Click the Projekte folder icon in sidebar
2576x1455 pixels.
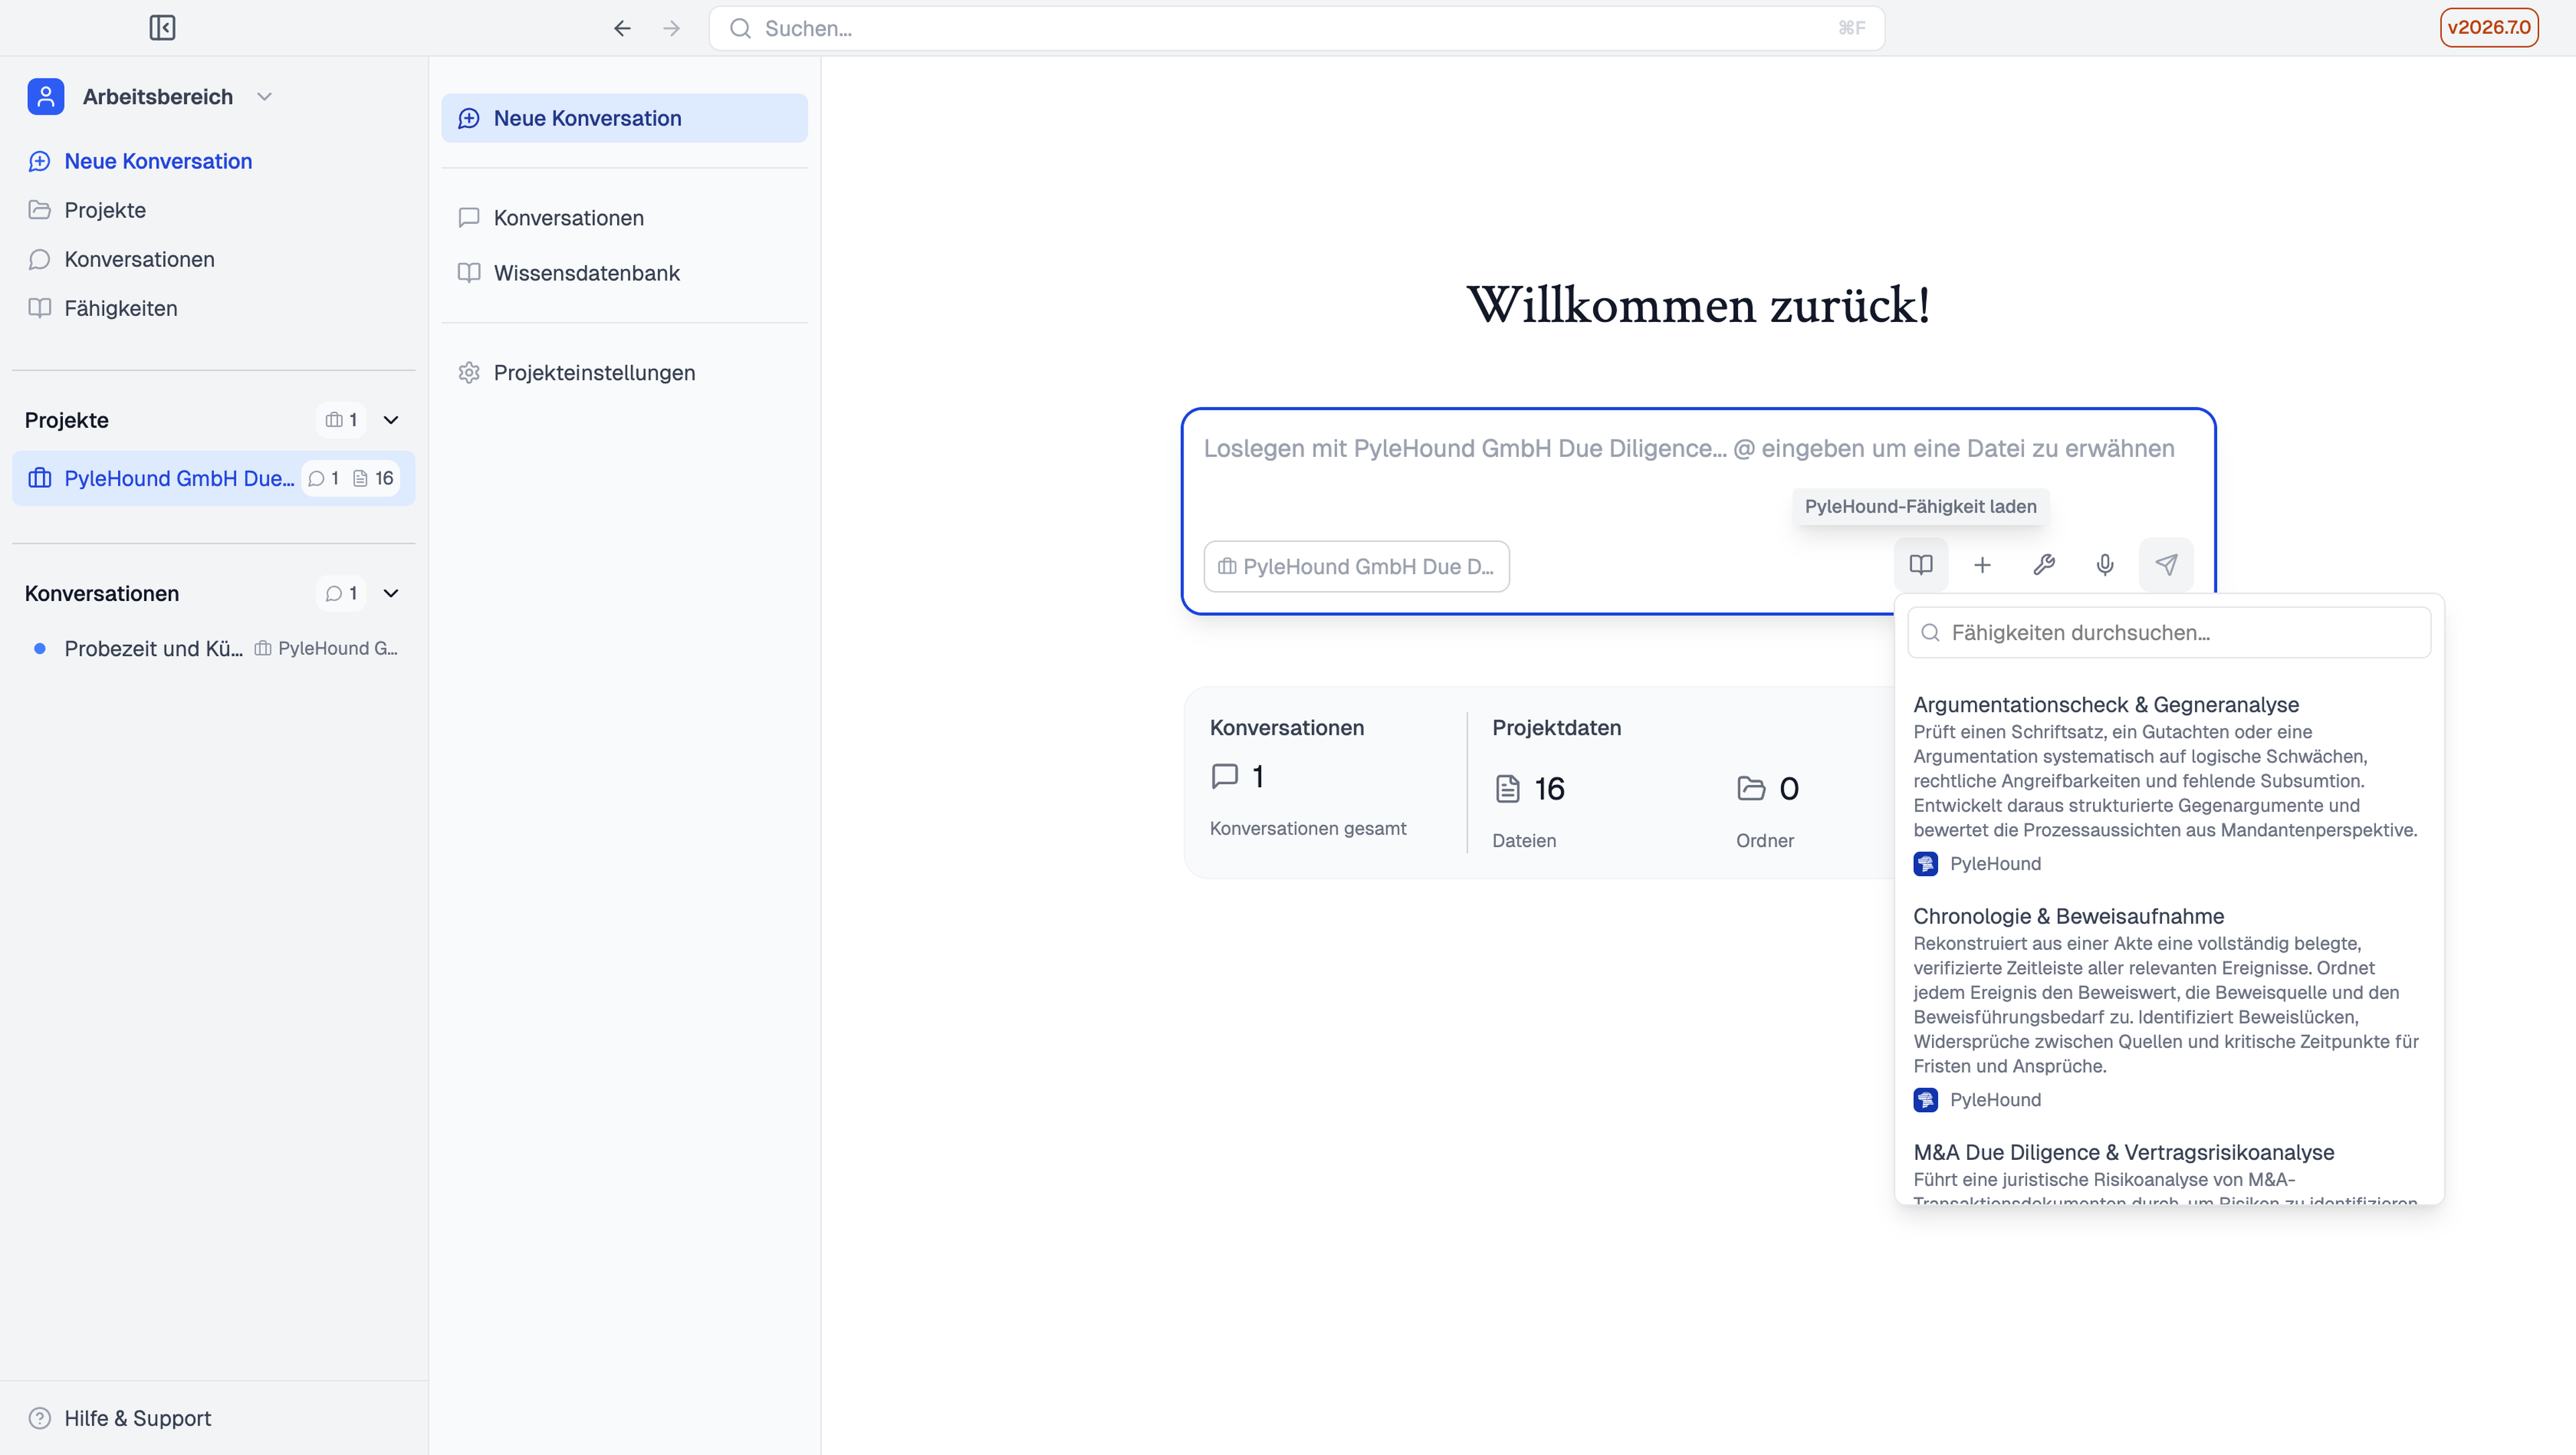[x=39, y=210]
